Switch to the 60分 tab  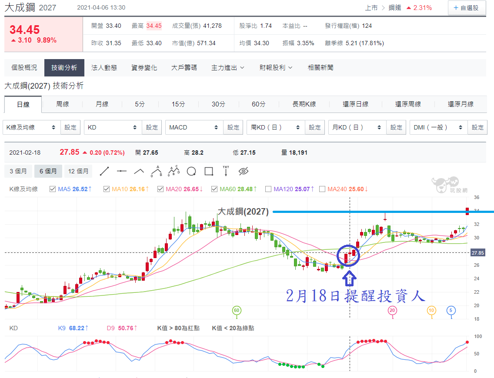(259, 104)
